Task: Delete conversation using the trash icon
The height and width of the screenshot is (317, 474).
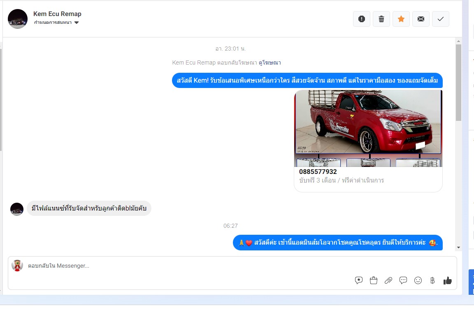Action: pos(381,19)
